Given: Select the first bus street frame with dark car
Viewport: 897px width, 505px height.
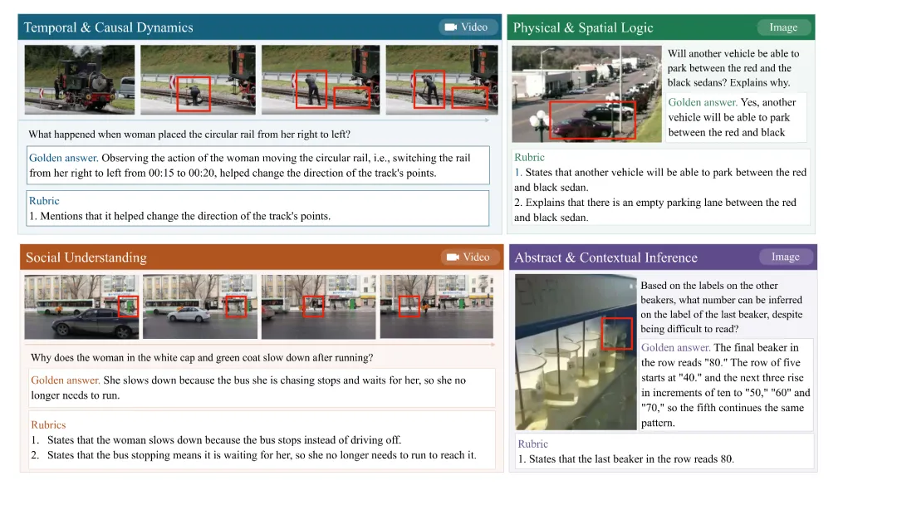Looking at the screenshot, I should pos(81,306).
